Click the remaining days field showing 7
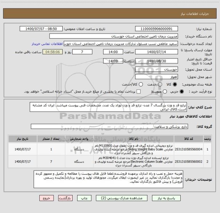Viewport: 220px width, 213px height. pyautogui.click(x=82, y=52)
